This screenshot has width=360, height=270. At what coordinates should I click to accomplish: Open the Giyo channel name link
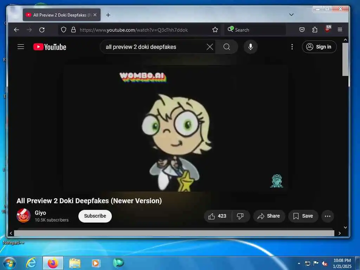(x=40, y=213)
